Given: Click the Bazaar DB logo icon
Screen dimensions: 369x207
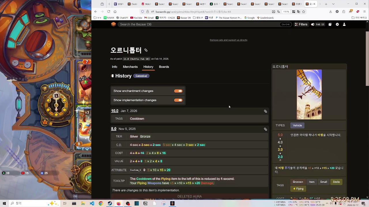Looking at the screenshot, I should [114, 24].
